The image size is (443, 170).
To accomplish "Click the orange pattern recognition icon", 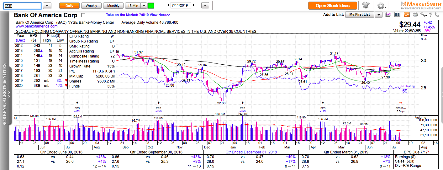I will click(x=407, y=14).
